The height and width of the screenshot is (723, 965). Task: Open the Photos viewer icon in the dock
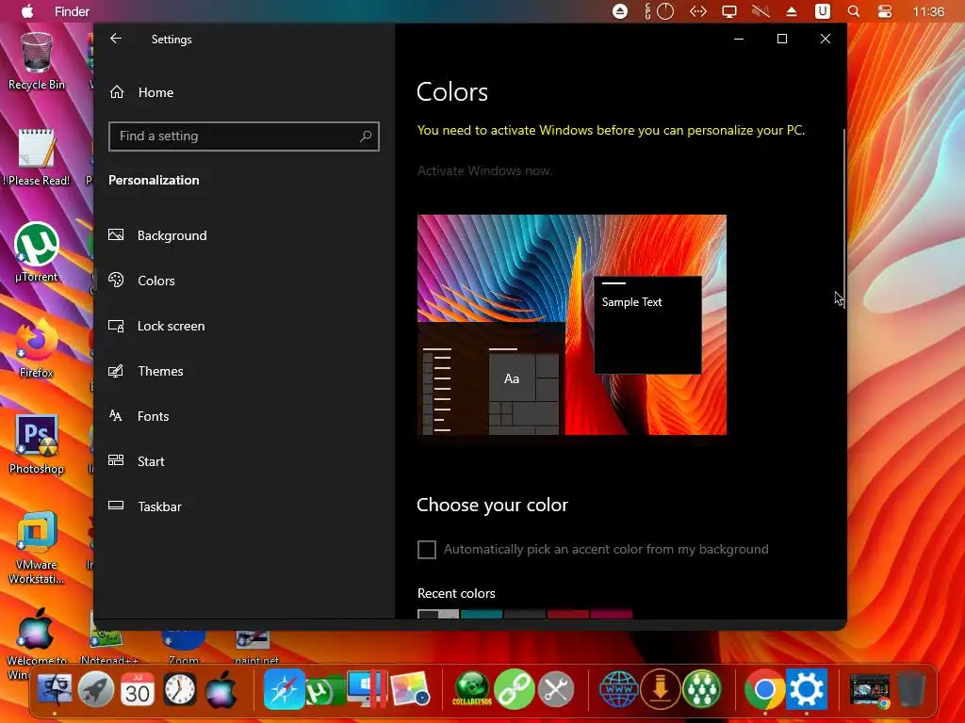tap(410, 690)
